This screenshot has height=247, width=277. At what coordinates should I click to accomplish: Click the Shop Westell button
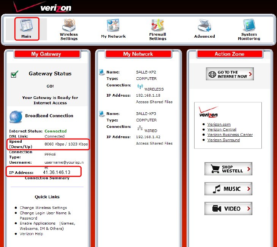[228, 169]
